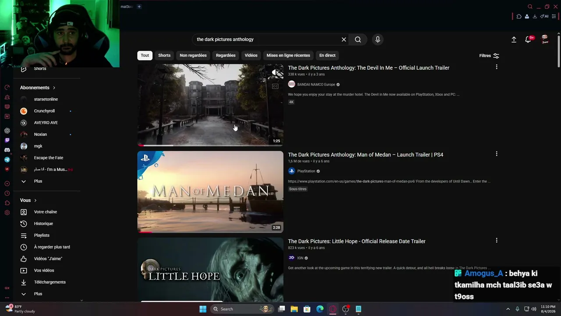Visit the BANDAI NAMCO Europe channel
This screenshot has width=561, height=316.
pyautogui.click(x=316, y=85)
